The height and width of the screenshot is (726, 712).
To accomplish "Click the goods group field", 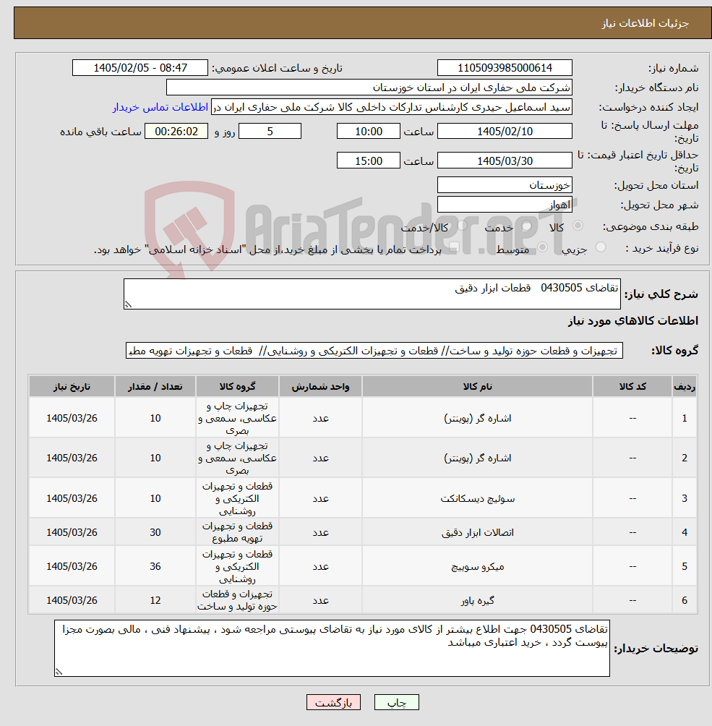I will click(x=374, y=351).
